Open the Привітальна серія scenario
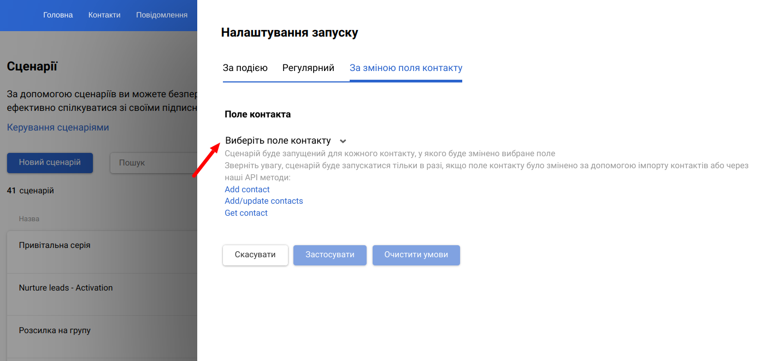Image resolution: width=760 pixels, height=361 pixels. pyautogui.click(x=55, y=245)
